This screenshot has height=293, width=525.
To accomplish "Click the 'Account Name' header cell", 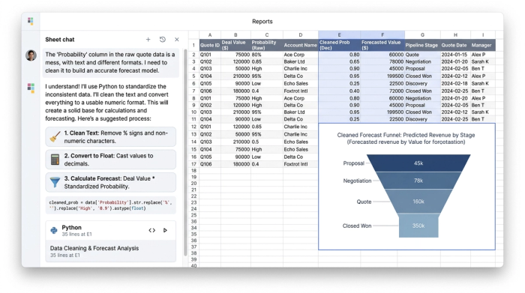I will tap(301, 45).
